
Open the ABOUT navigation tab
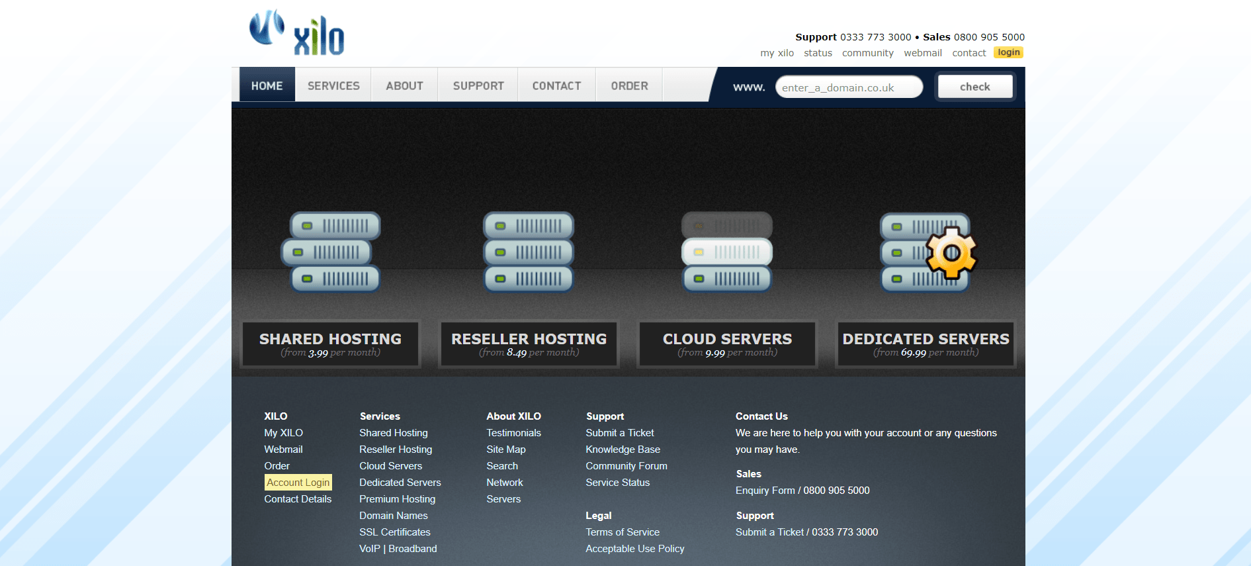[x=404, y=85]
